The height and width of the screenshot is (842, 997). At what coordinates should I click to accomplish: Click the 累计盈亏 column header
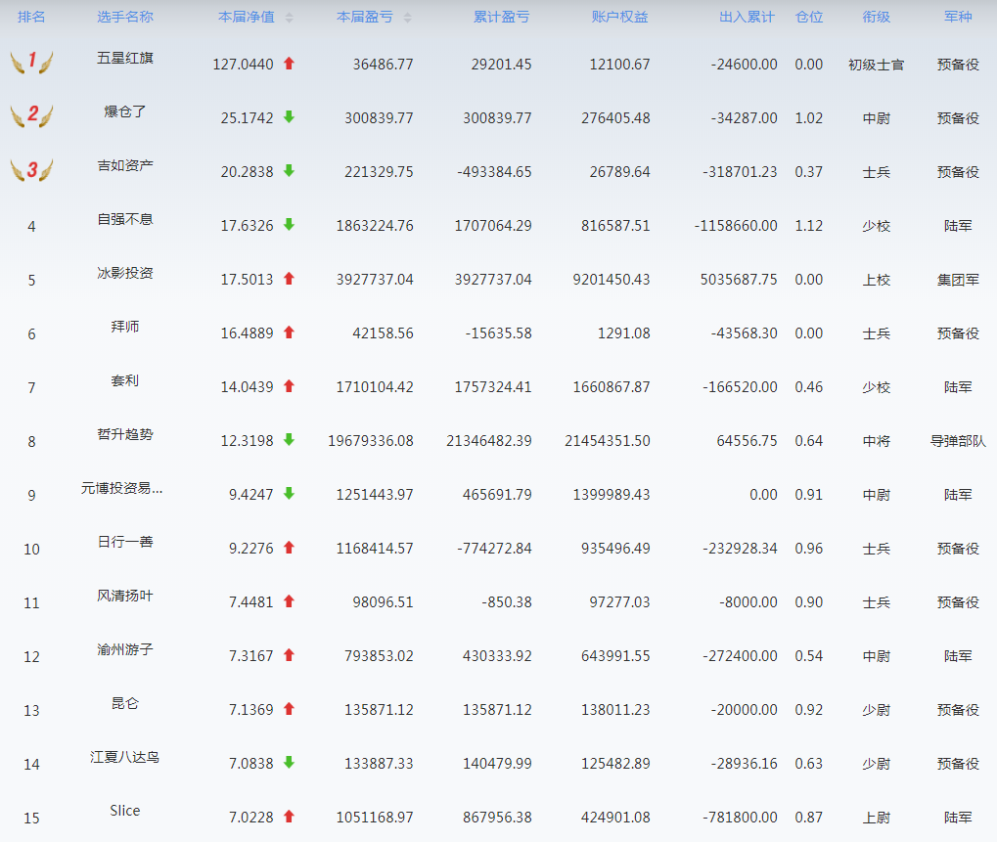point(502,18)
